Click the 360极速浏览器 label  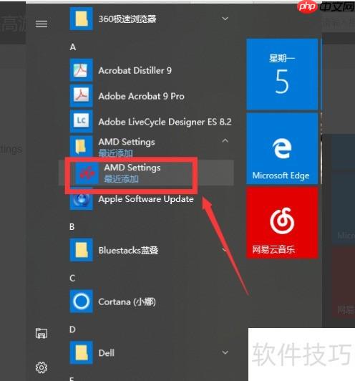click(x=127, y=19)
